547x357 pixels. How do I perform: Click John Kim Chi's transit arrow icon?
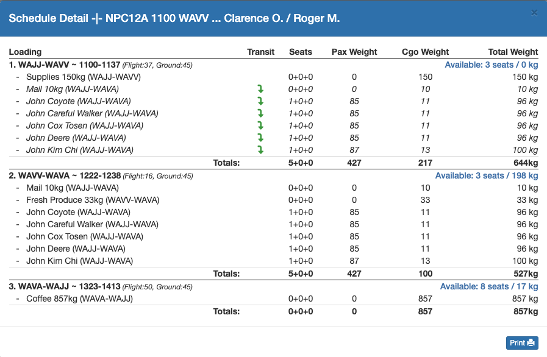point(260,150)
